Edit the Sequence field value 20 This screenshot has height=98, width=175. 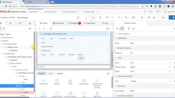(152, 53)
